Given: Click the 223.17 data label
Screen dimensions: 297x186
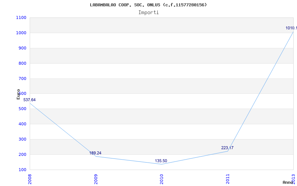Looking at the screenshot, I should [x=227, y=148].
